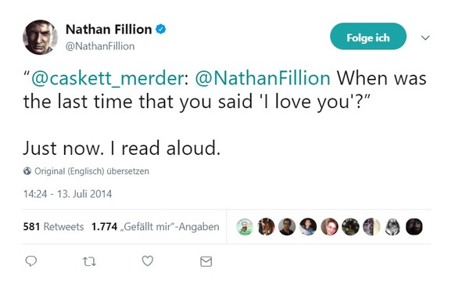
Task: Open the red-haired woman liker avatar
Action: [x=329, y=227]
